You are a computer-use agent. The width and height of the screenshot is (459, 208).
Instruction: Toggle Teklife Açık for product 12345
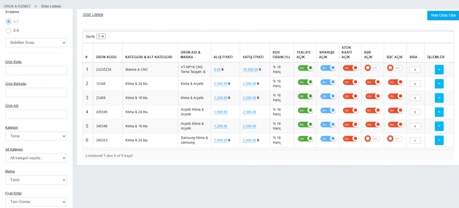point(306,82)
